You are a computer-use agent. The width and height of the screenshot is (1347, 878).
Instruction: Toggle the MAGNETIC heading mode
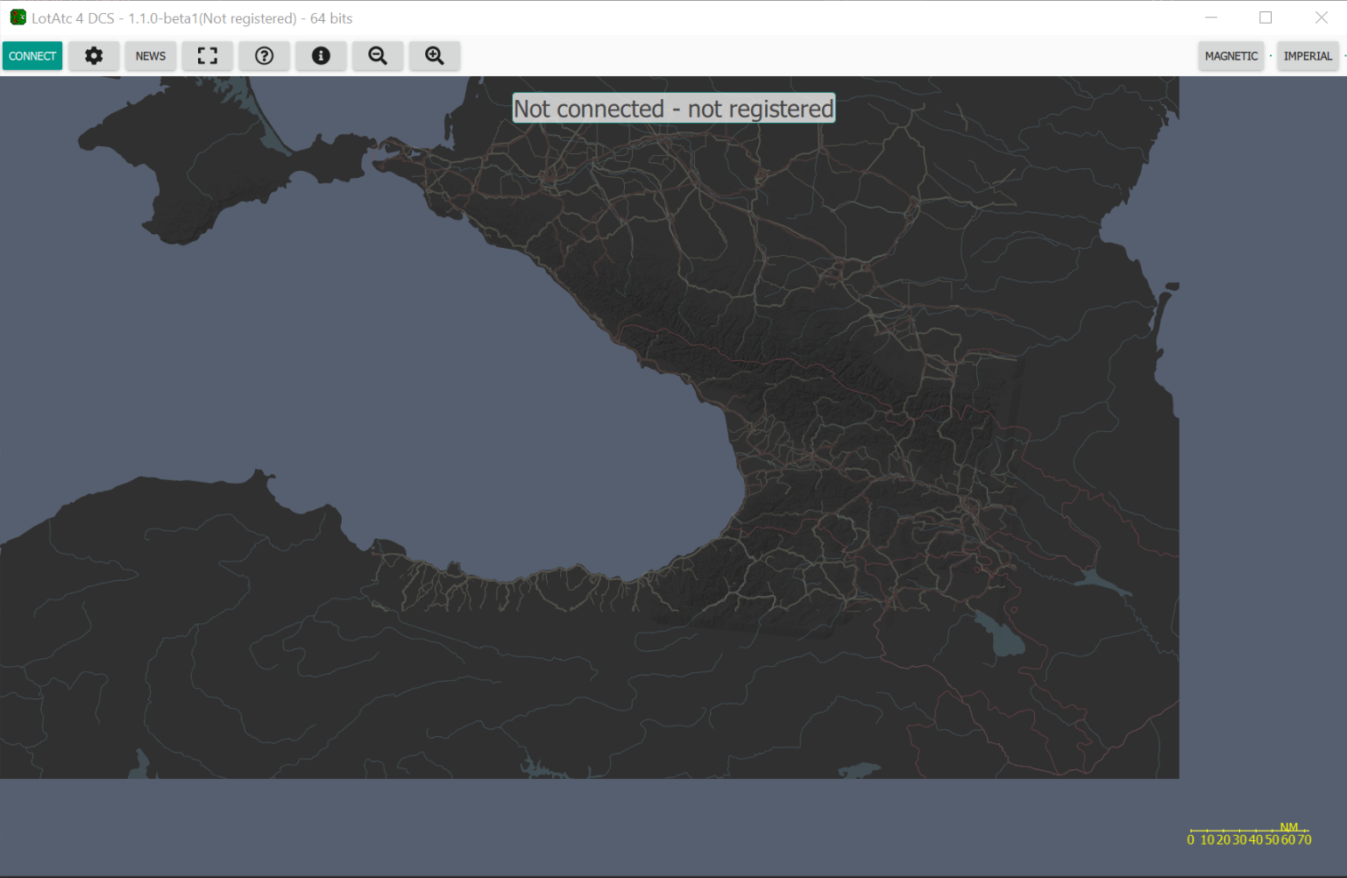click(1231, 56)
